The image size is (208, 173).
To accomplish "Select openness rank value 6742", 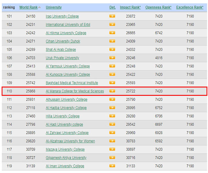I will pyautogui.click(x=159, y=33).
